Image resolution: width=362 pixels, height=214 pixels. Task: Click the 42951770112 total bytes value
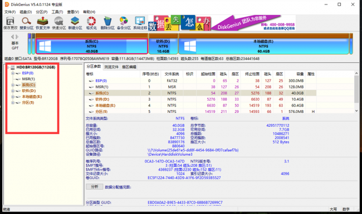(277, 126)
